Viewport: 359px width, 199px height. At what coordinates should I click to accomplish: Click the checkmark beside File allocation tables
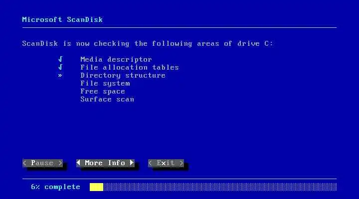coord(60,67)
